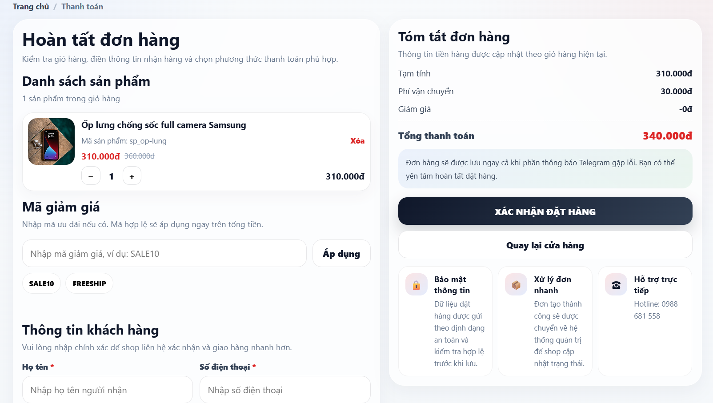The height and width of the screenshot is (403, 713).
Task: Click Quay lại cửa hàng to return shopping
Action: pyautogui.click(x=545, y=245)
